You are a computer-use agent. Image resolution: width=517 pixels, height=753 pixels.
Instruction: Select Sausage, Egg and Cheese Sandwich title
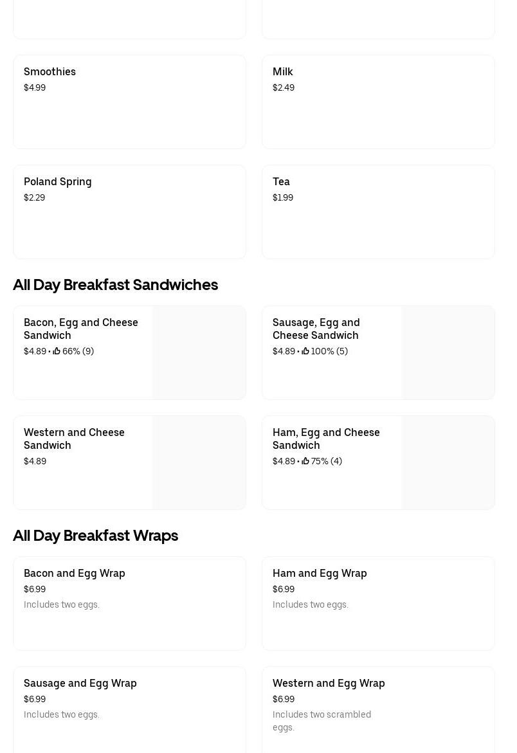(316, 329)
